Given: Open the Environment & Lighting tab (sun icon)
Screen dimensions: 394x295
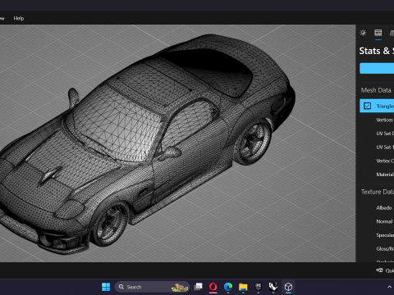Looking at the screenshot, I should [363, 33].
